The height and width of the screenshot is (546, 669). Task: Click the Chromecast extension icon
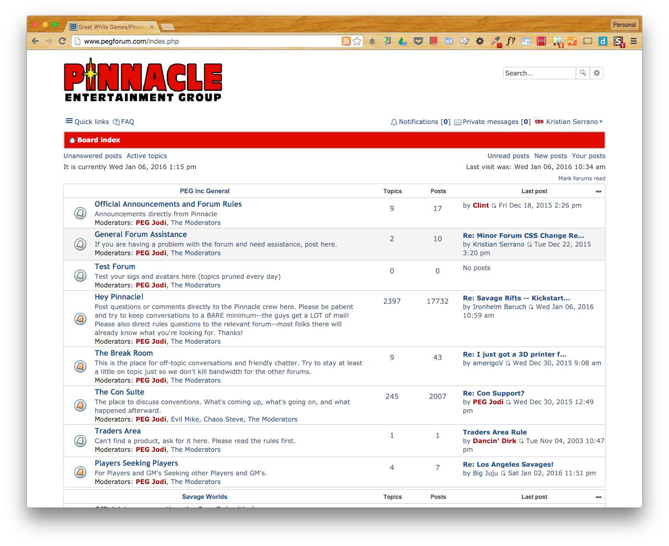pos(587,41)
